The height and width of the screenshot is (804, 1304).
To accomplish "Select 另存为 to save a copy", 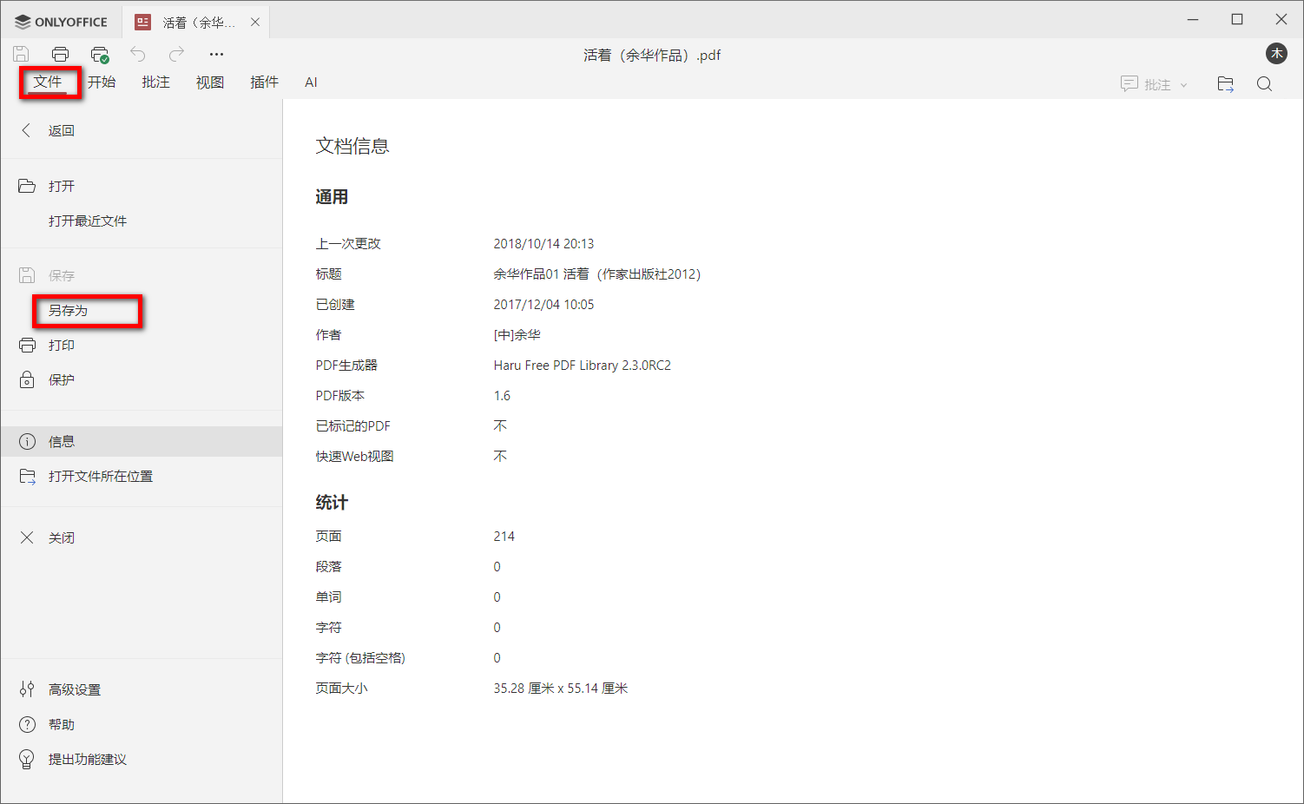I will click(87, 310).
